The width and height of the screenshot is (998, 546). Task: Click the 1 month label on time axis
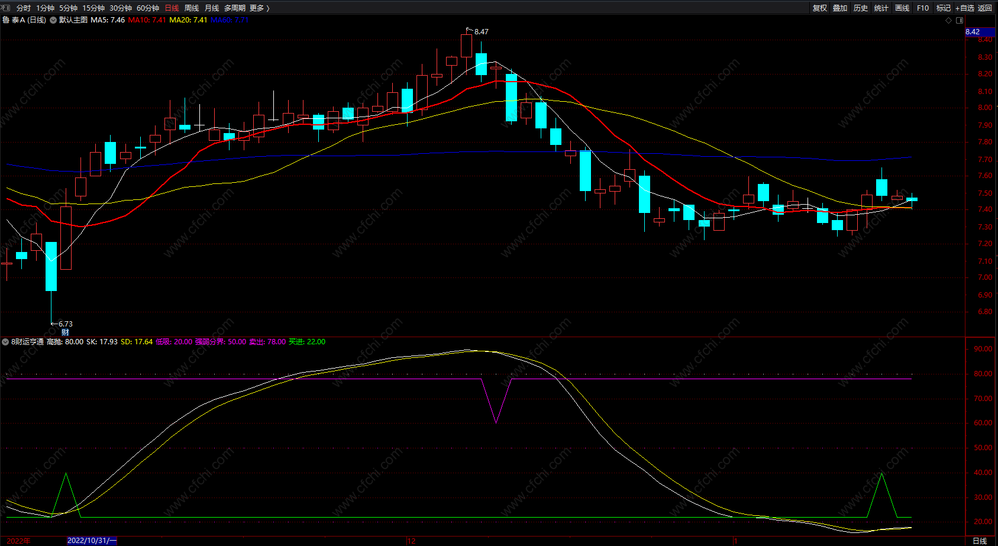[x=736, y=541]
